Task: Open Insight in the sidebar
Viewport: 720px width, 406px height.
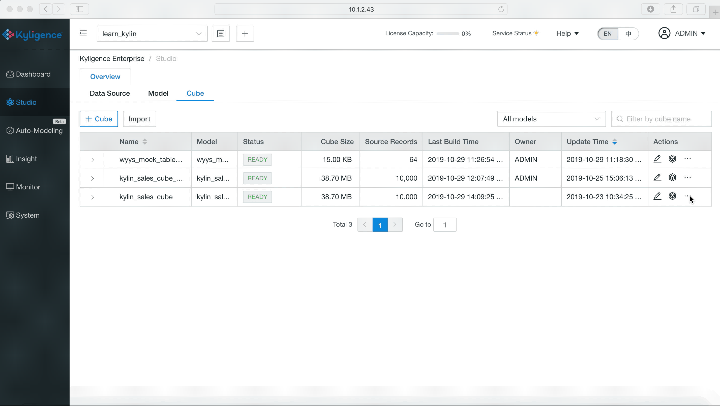Action: (26, 159)
